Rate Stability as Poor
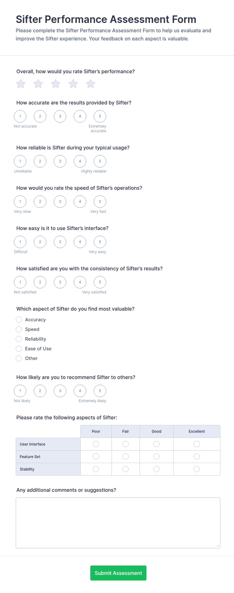 96,469
